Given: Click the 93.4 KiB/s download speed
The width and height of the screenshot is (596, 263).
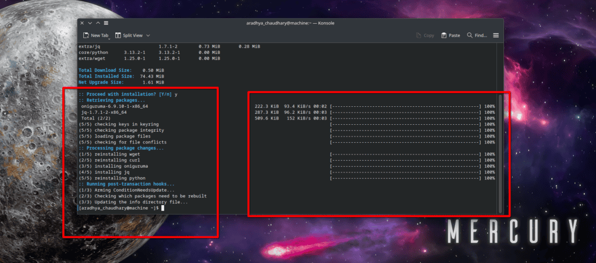Looking at the screenshot, I should 297,106.
